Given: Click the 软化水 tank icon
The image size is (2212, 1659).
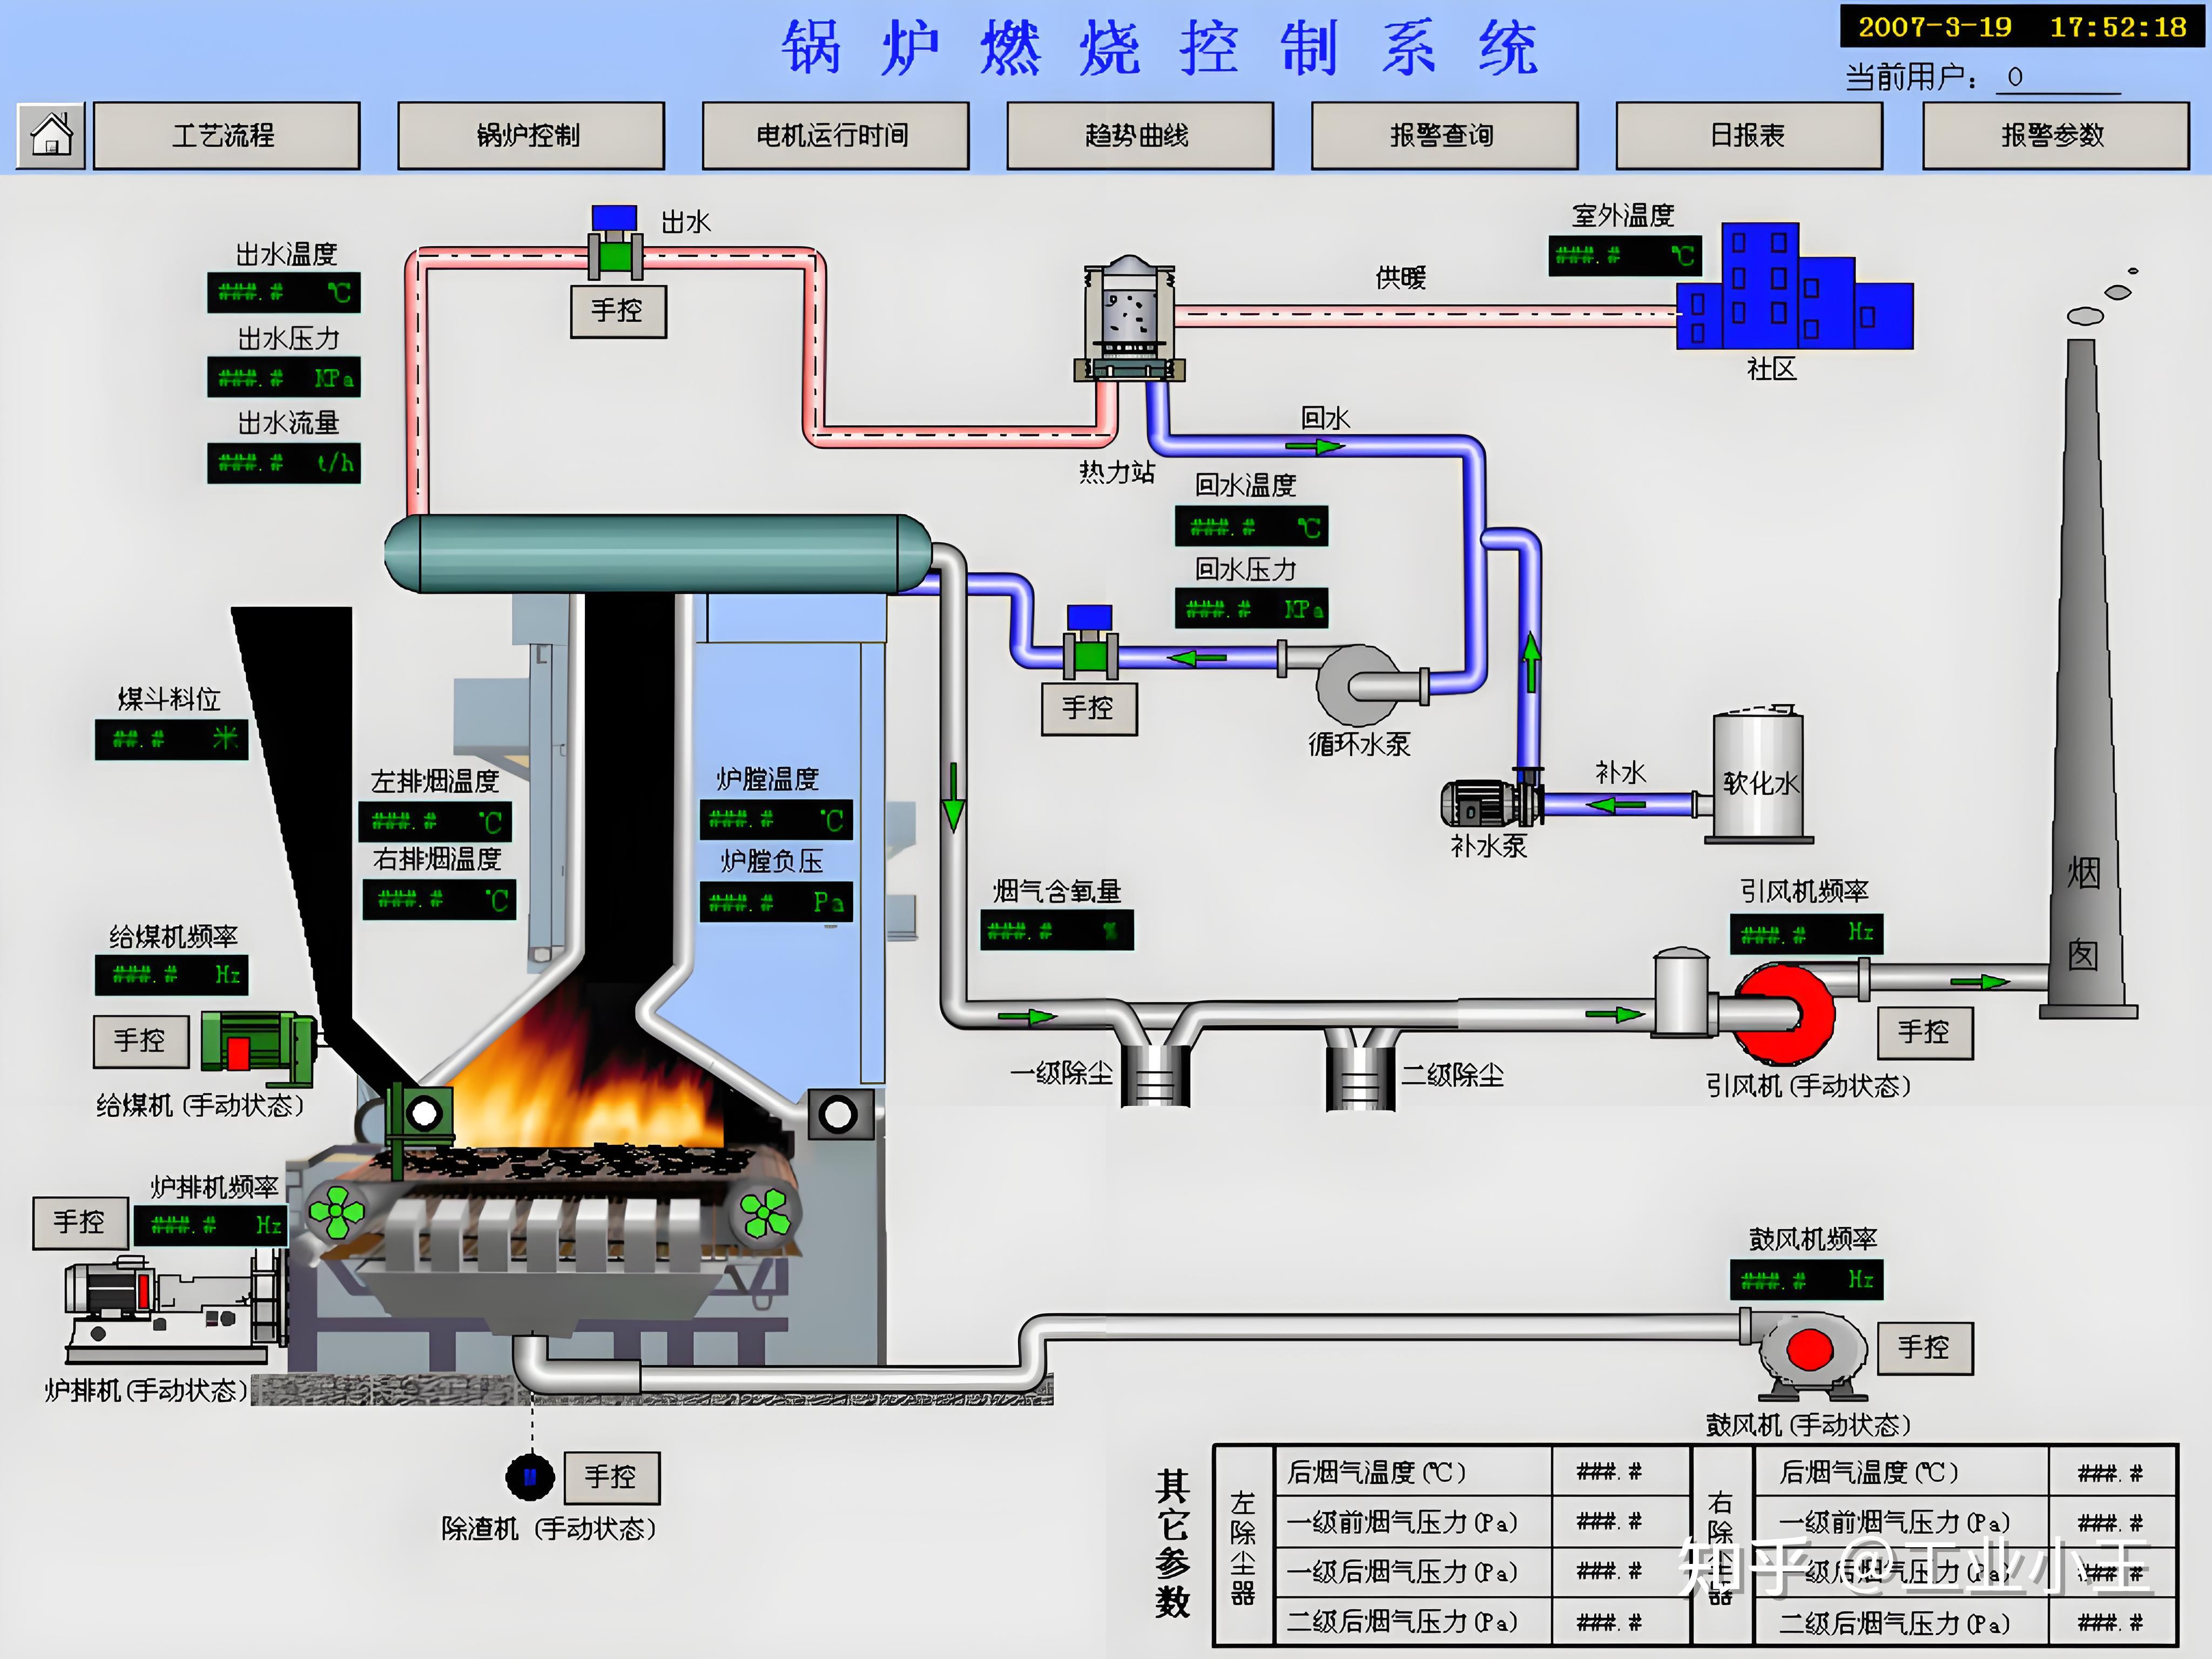Looking at the screenshot, I should tap(1758, 774).
